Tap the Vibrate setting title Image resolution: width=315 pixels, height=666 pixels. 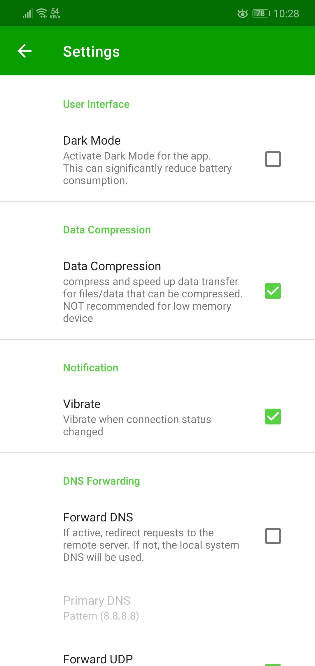[x=82, y=404]
